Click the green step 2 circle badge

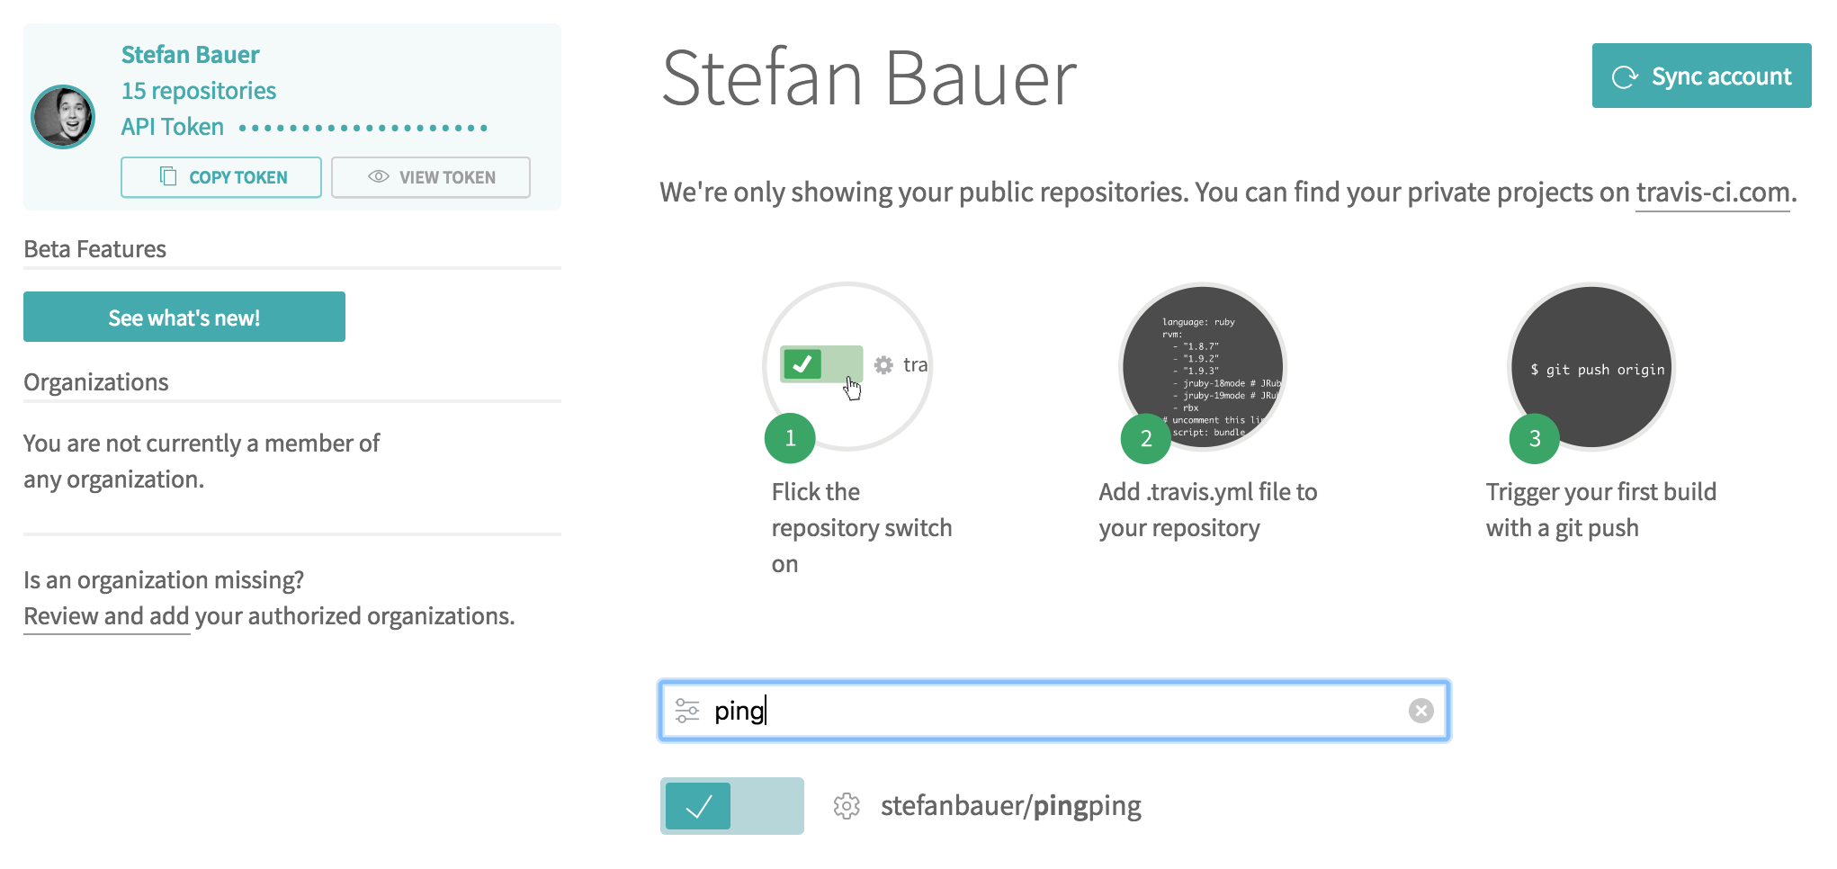[x=1146, y=438]
